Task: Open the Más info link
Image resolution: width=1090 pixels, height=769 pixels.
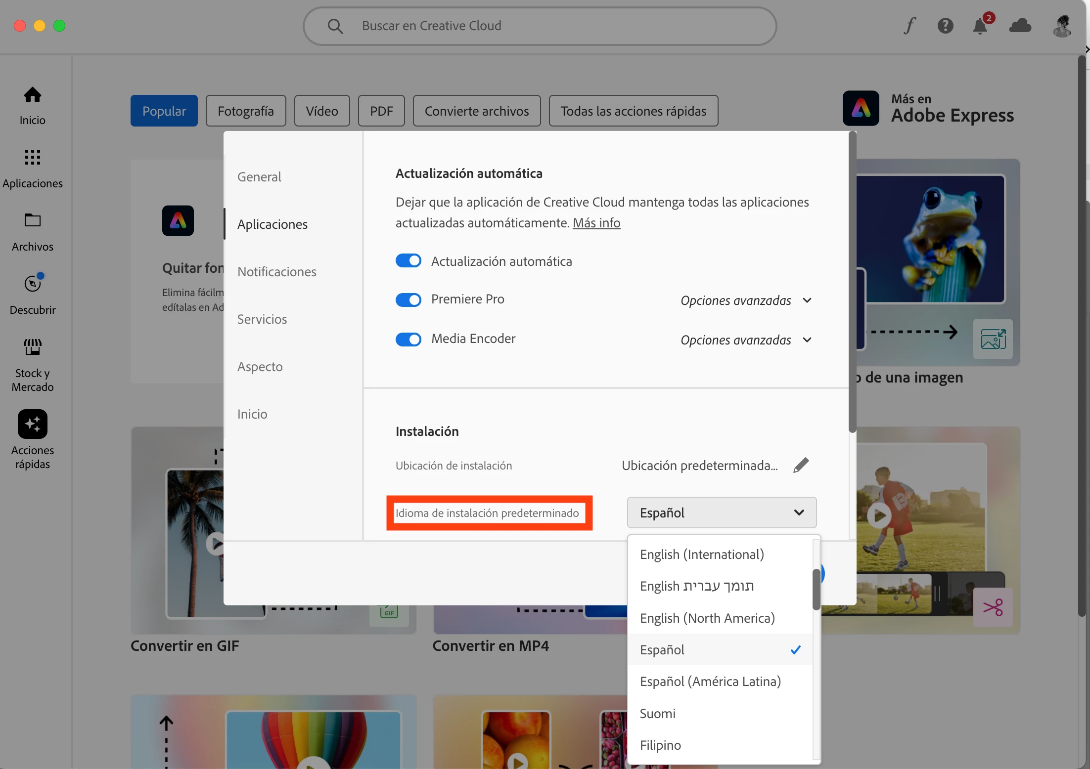Action: click(x=596, y=223)
